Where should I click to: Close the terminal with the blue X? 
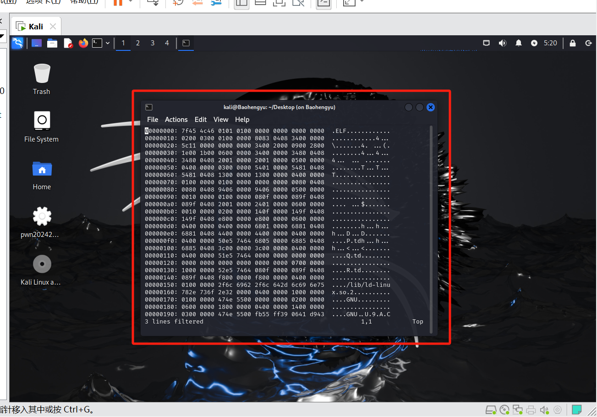tap(431, 107)
